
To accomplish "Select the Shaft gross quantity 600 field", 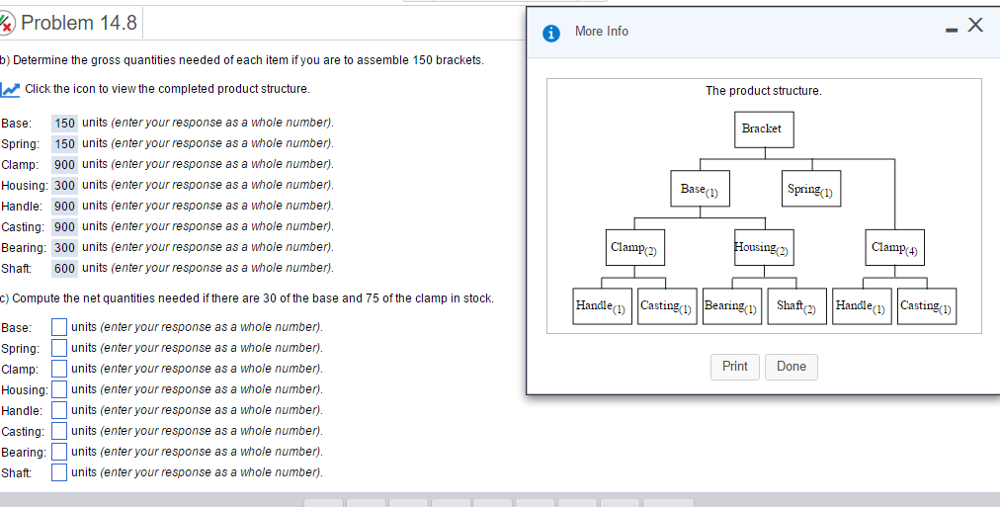I will tap(64, 269).
